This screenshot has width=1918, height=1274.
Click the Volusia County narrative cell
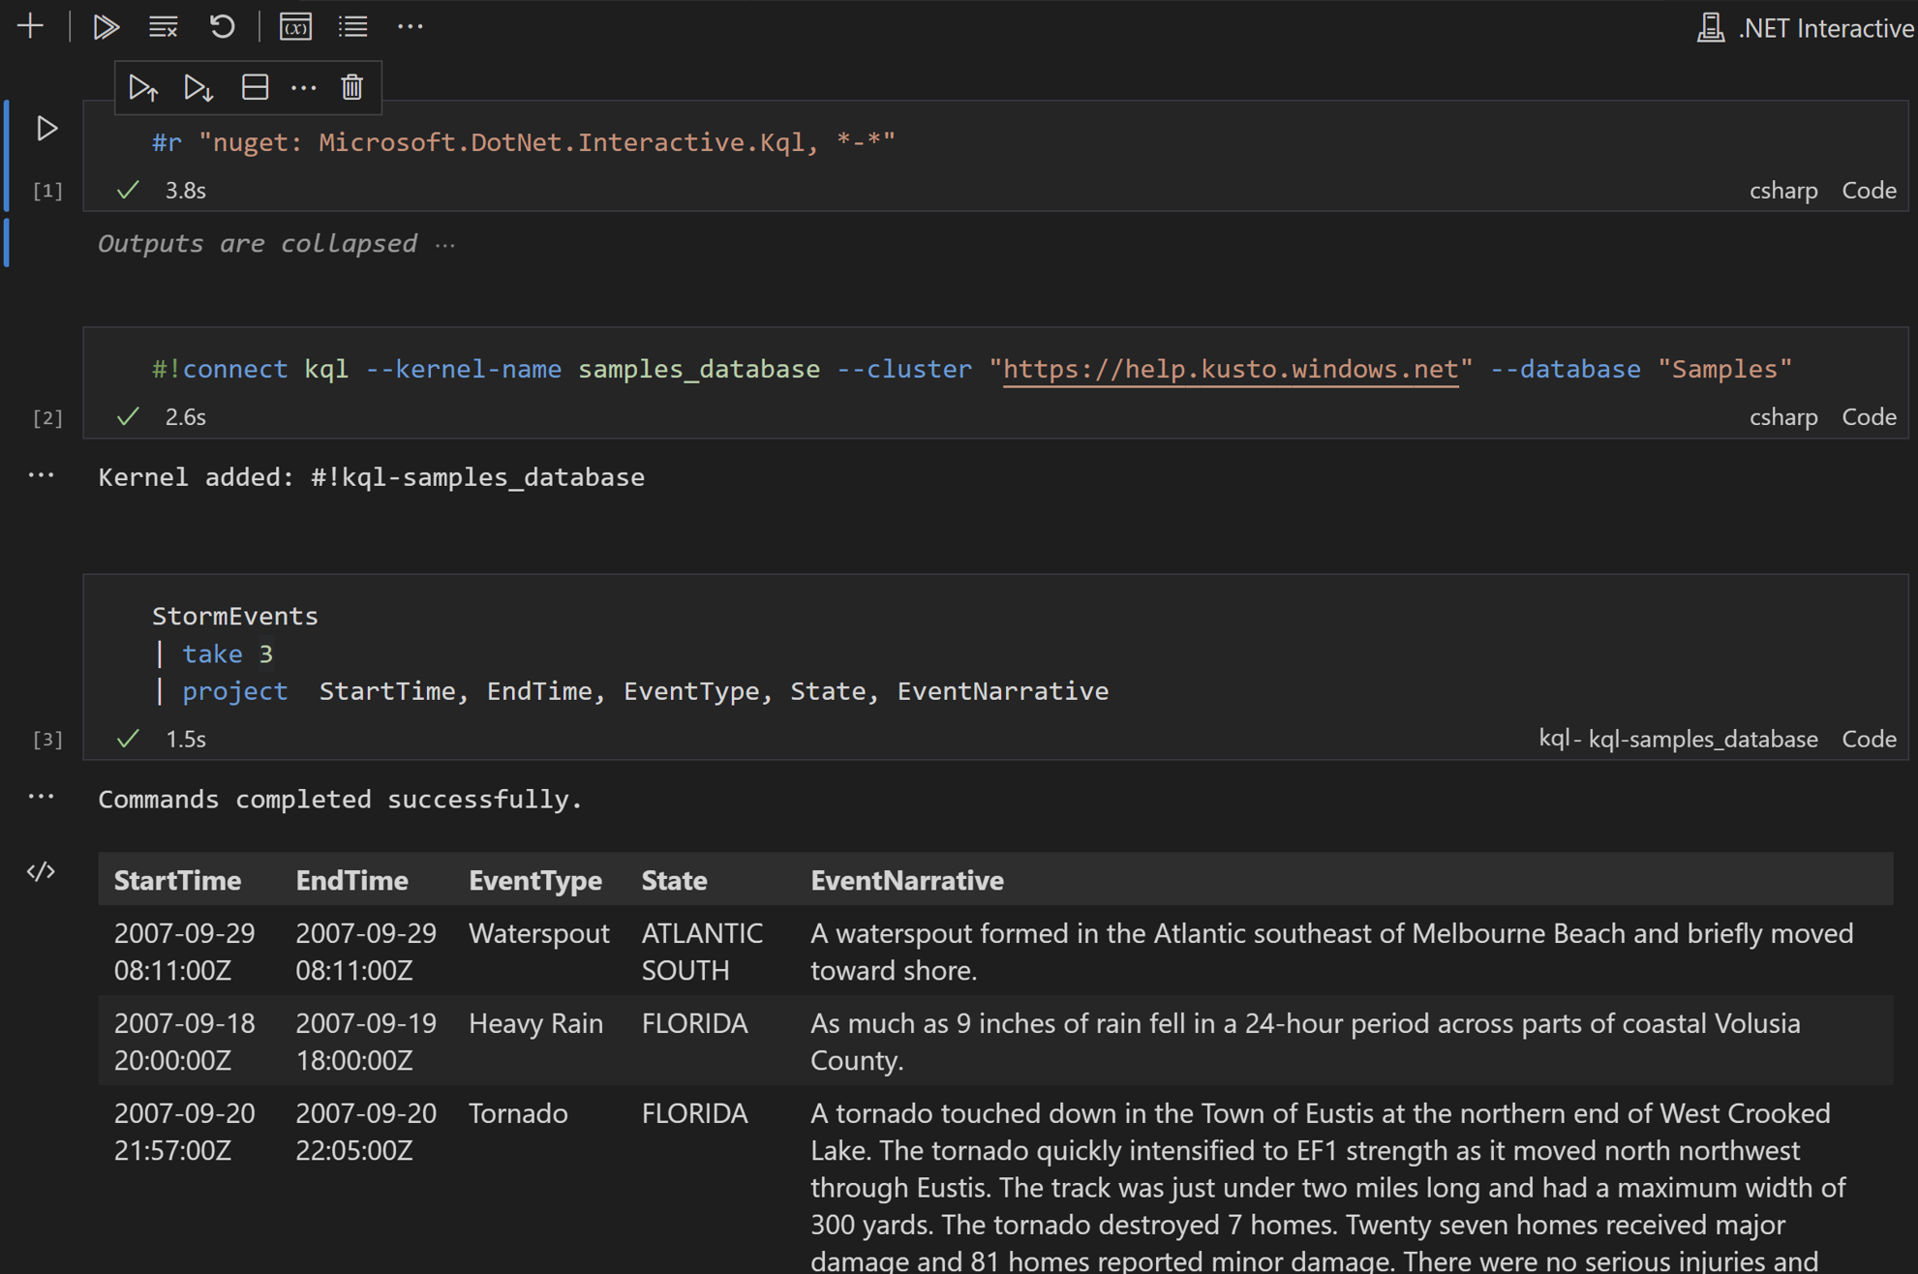(1304, 1042)
